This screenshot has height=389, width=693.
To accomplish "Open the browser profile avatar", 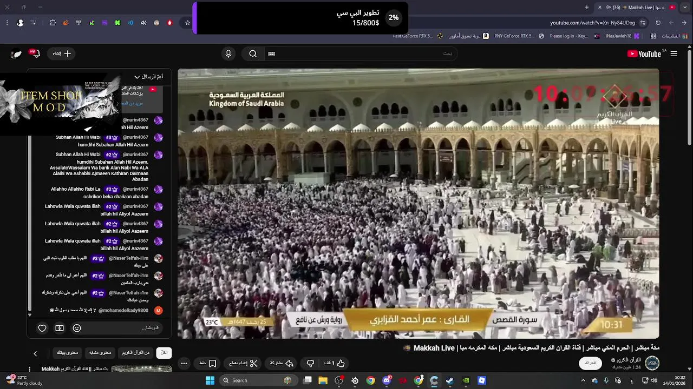I will coord(20,23).
